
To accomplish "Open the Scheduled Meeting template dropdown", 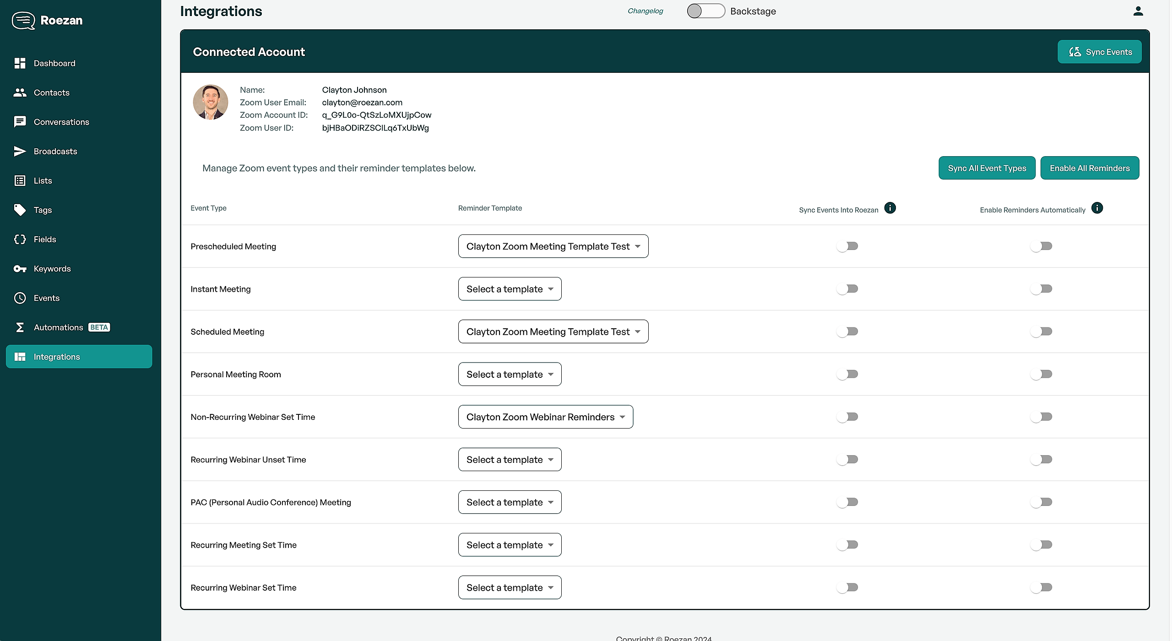I will (553, 331).
